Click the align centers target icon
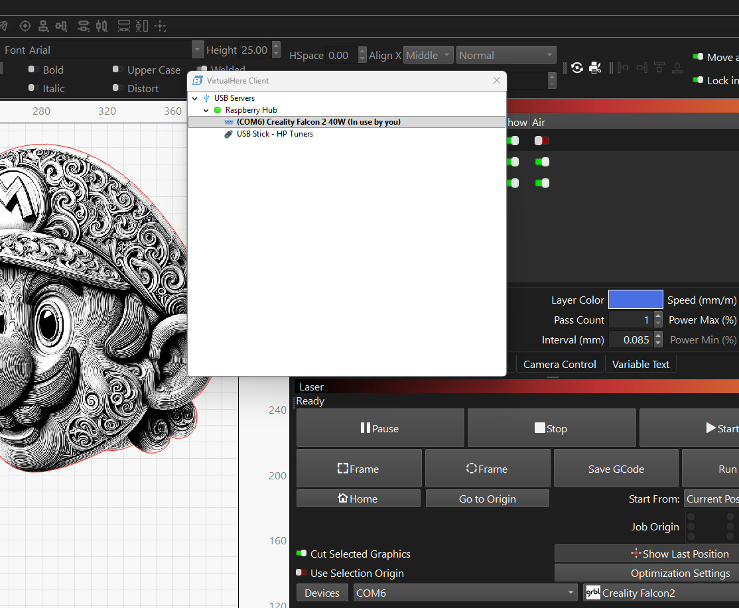739x608 pixels. (25, 26)
